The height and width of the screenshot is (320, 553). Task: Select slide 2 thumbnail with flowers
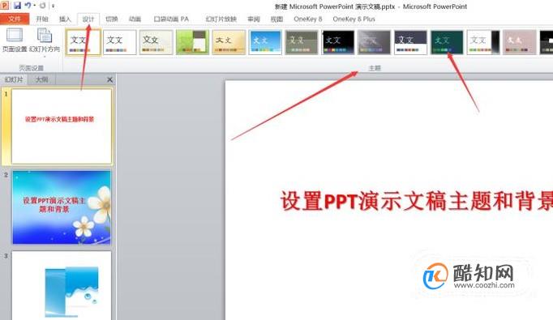tap(62, 207)
